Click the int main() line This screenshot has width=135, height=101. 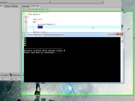34,14
